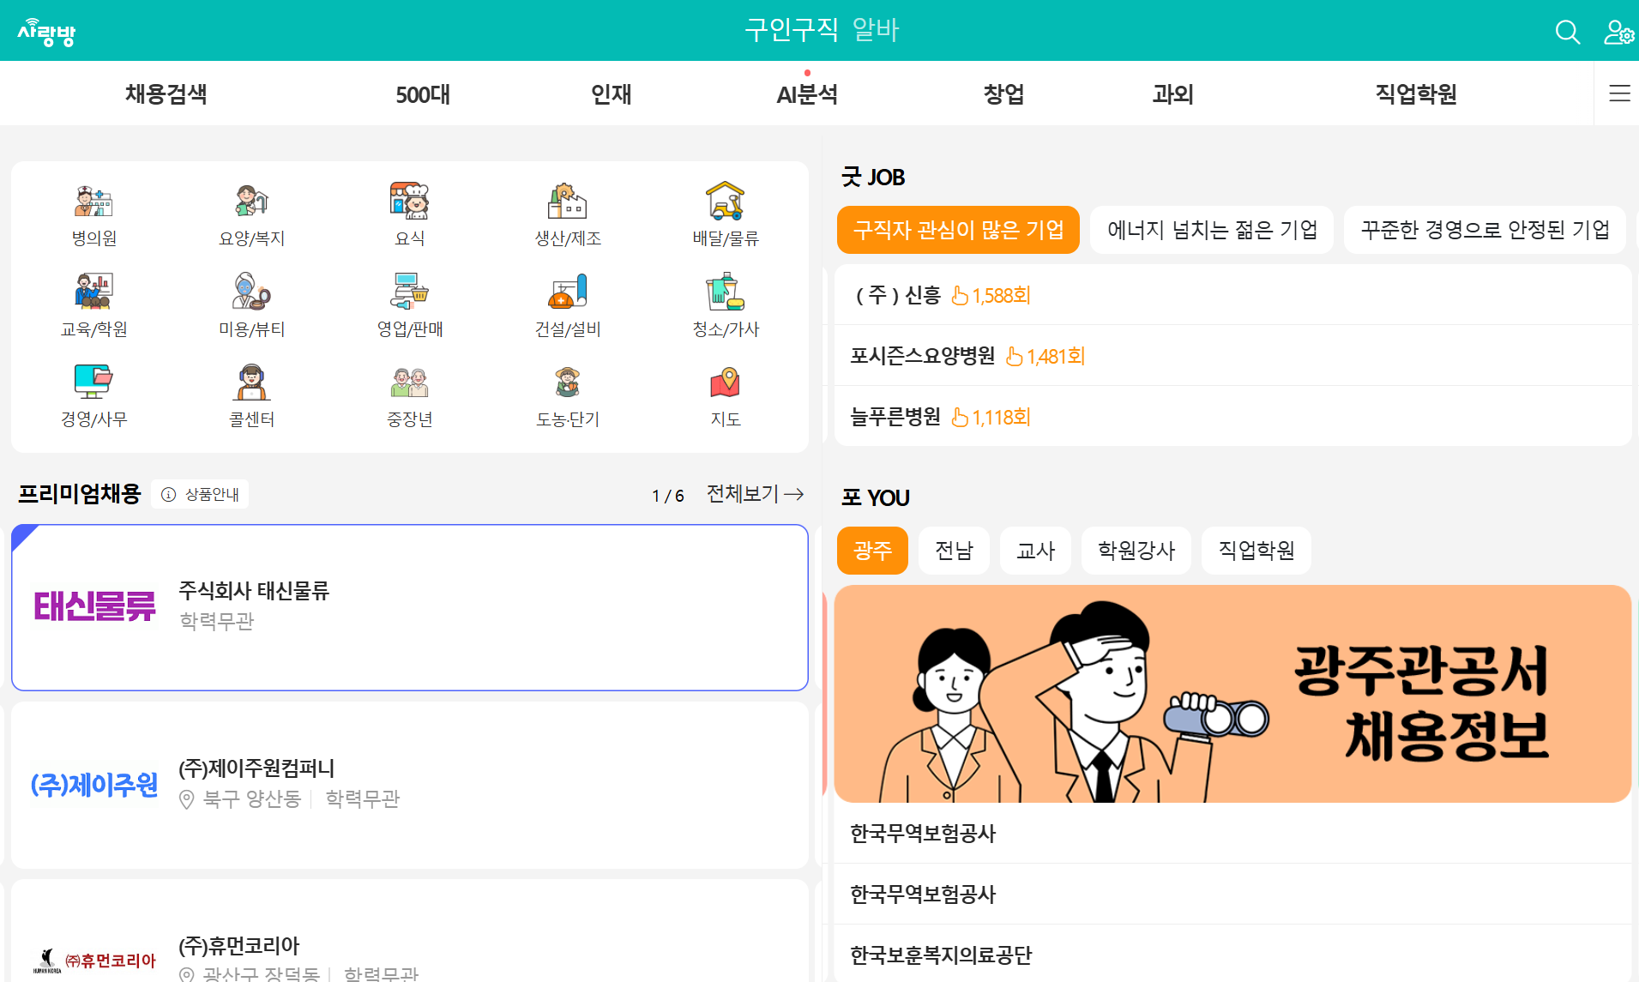Select the 도농·단기 category icon

click(x=567, y=382)
